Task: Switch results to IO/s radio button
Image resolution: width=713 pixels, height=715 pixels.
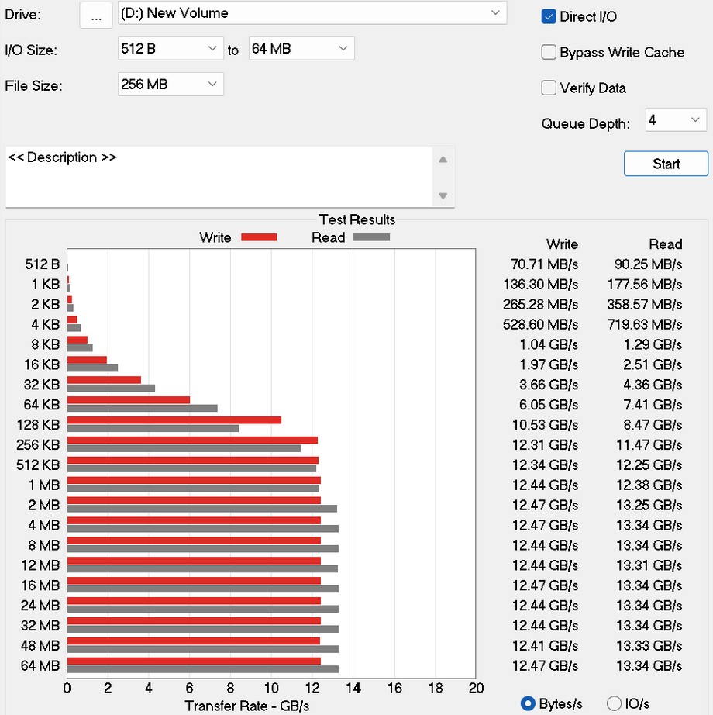Action: click(x=614, y=703)
